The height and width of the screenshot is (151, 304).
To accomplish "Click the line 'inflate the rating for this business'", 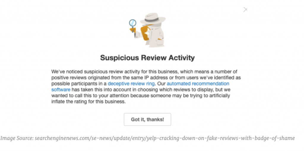I will (88, 101).
